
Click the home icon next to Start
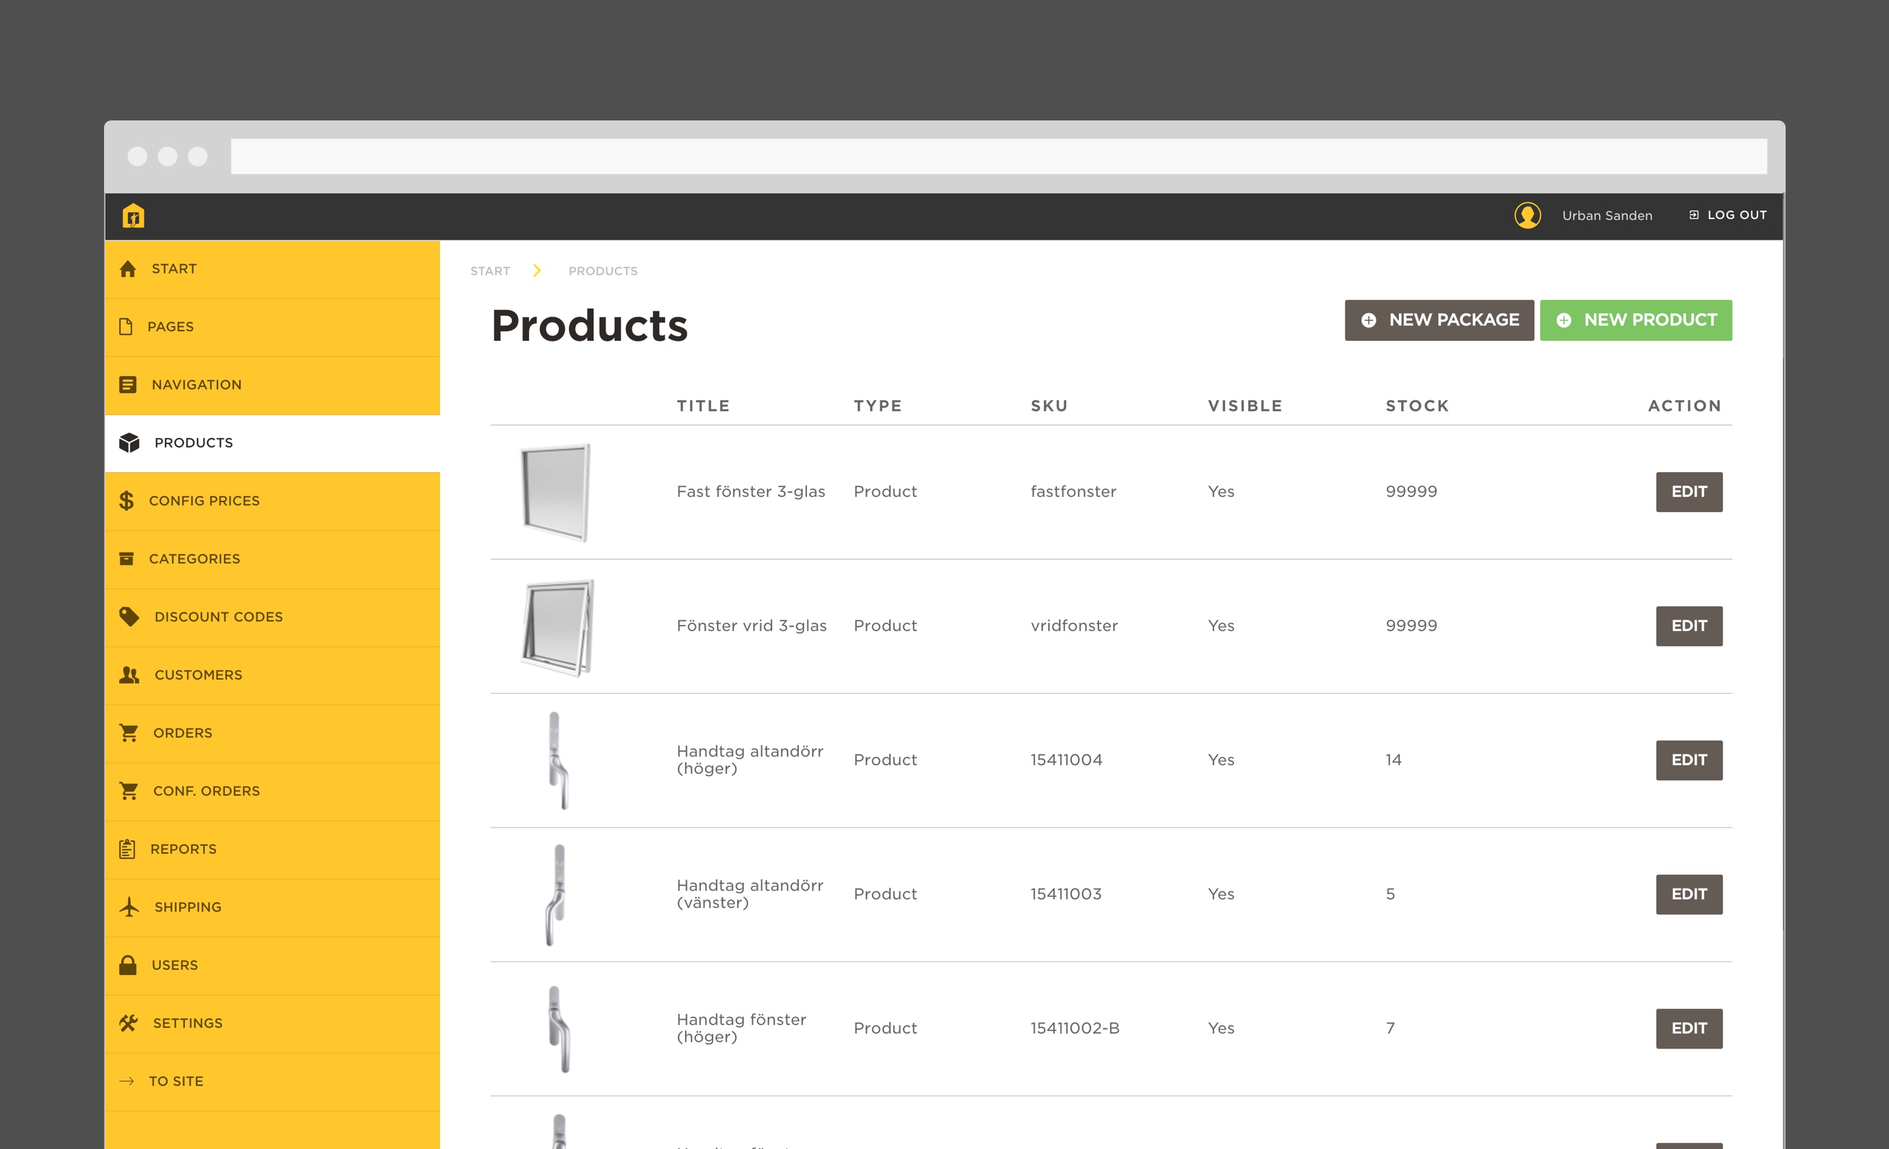128,269
